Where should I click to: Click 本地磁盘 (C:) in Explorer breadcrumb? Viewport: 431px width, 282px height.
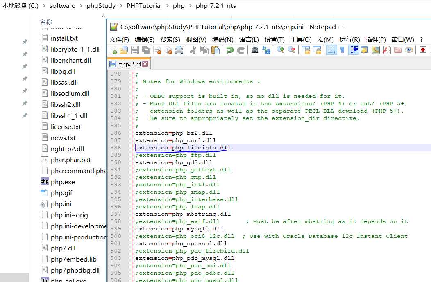point(20,6)
